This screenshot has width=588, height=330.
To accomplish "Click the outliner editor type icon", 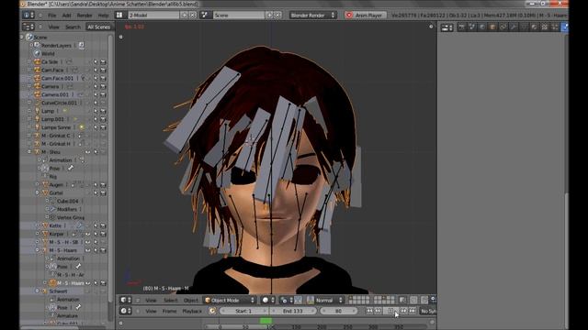I will coord(28,27).
